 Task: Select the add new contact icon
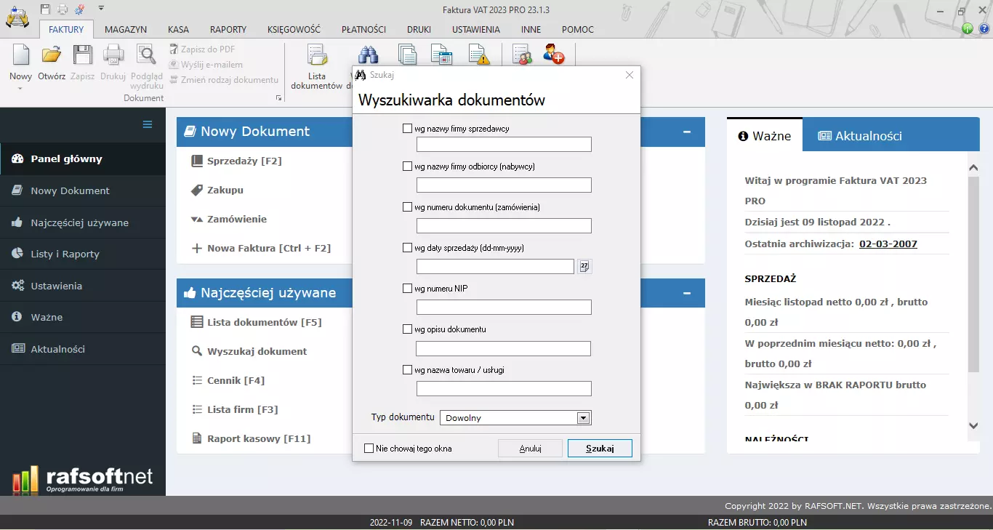(554, 54)
